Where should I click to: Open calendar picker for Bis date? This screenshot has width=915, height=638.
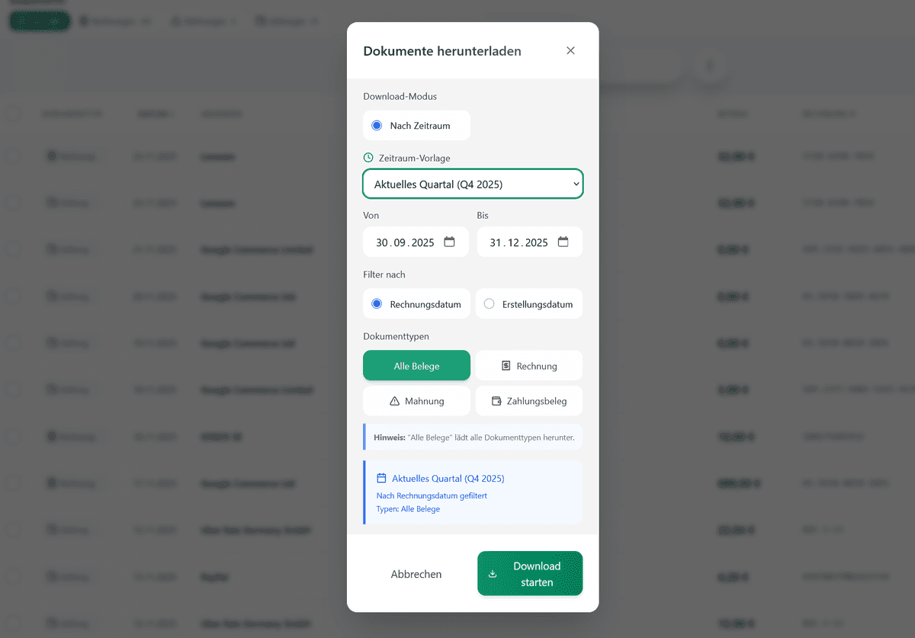coord(563,242)
